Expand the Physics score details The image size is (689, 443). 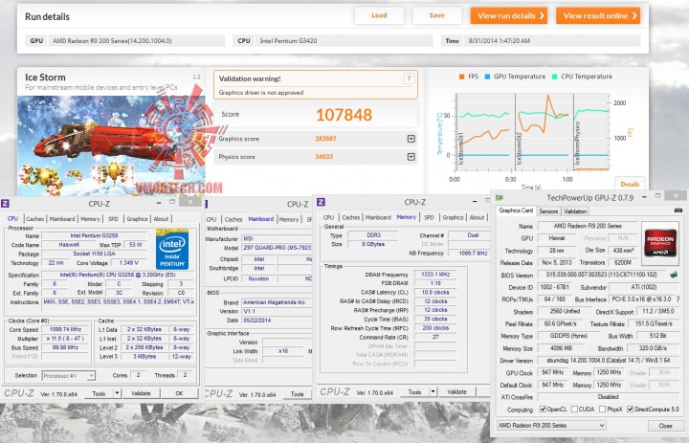point(411,157)
